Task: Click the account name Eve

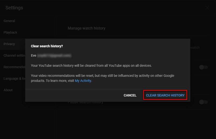Action: [x=33, y=56]
